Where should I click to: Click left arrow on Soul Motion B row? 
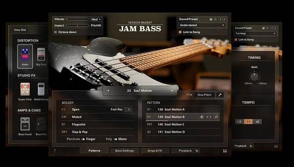click(x=207, y=117)
